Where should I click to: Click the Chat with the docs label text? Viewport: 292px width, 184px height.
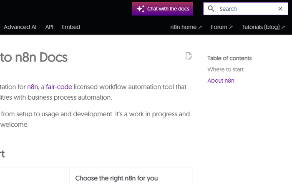pyautogui.click(x=168, y=9)
